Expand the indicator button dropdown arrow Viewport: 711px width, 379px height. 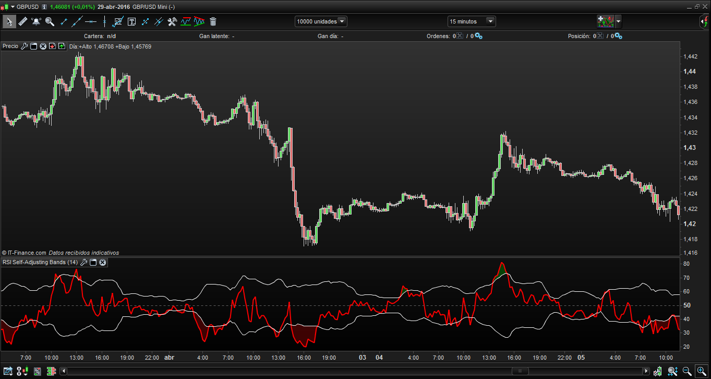click(618, 21)
